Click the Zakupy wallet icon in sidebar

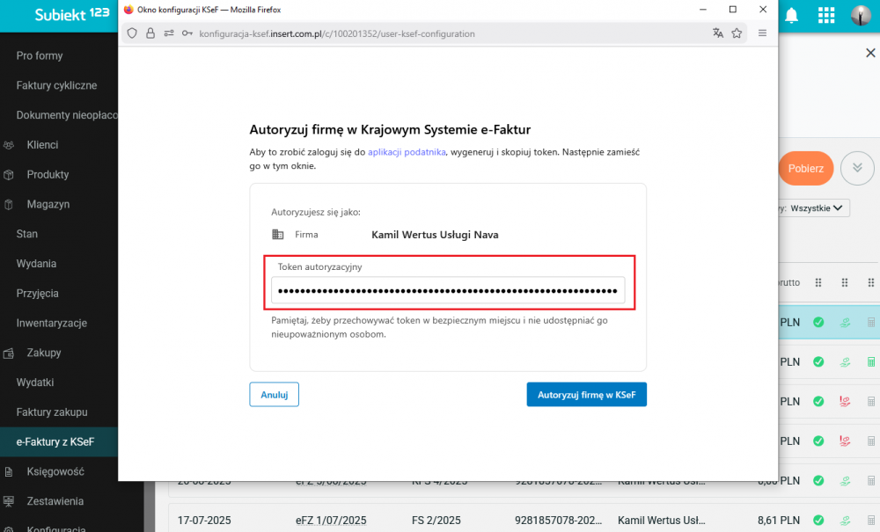(x=9, y=353)
